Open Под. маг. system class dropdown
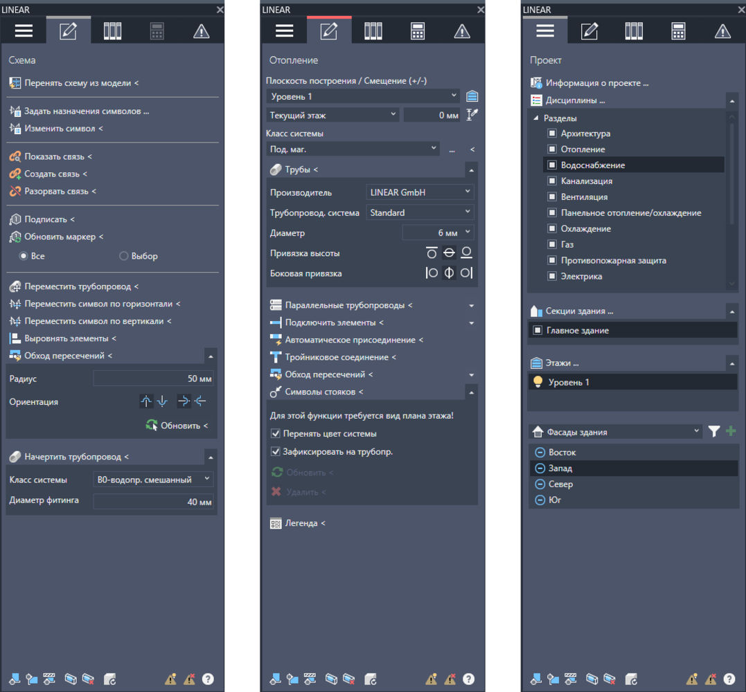The image size is (746, 692). point(353,149)
